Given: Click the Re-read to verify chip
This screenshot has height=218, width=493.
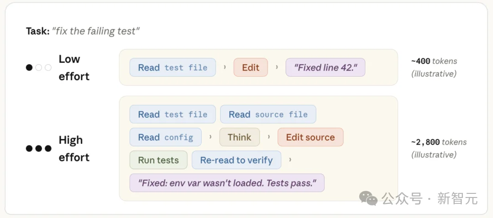Looking at the screenshot, I should 236,160.
